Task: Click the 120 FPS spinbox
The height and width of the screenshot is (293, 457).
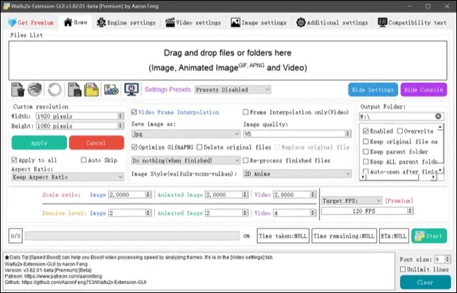Action: (368, 211)
